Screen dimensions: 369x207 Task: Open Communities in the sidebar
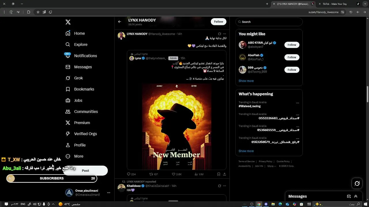point(82,112)
